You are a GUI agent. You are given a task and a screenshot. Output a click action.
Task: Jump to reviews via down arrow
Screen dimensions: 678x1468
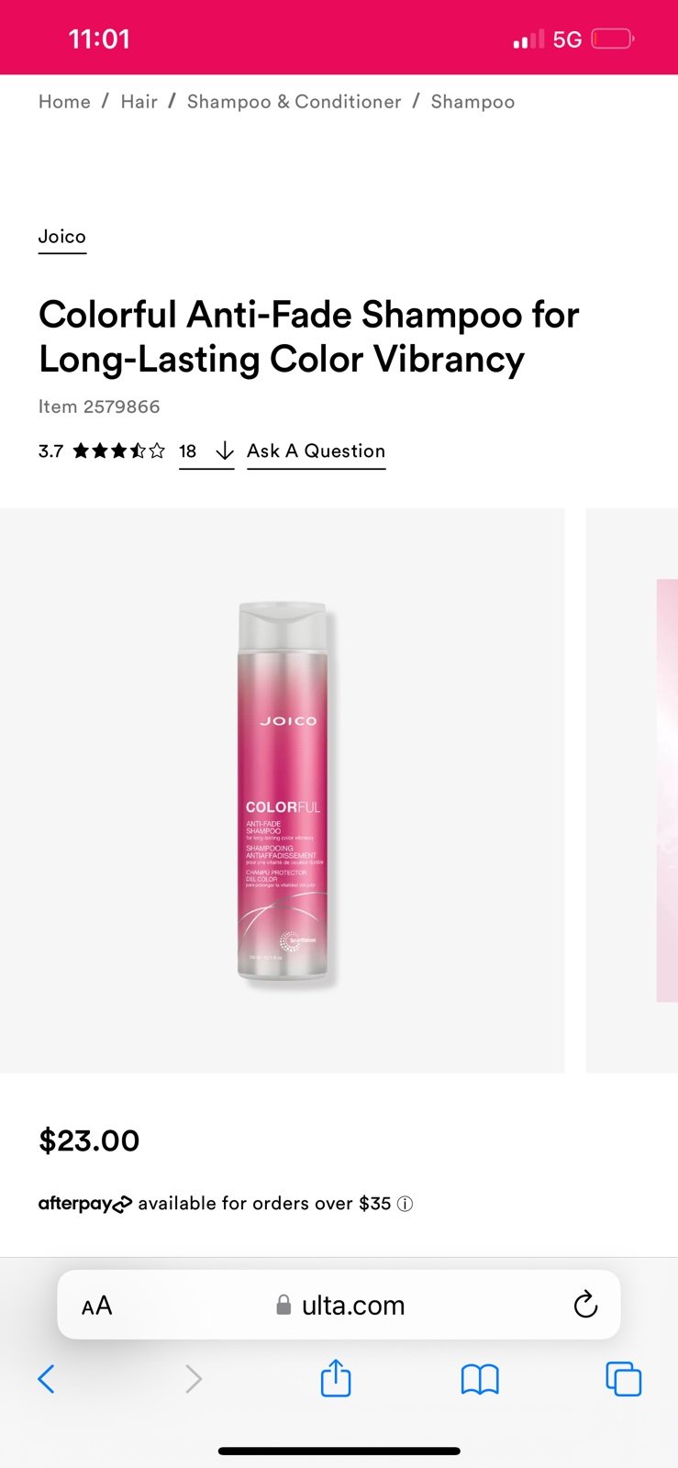click(224, 450)
